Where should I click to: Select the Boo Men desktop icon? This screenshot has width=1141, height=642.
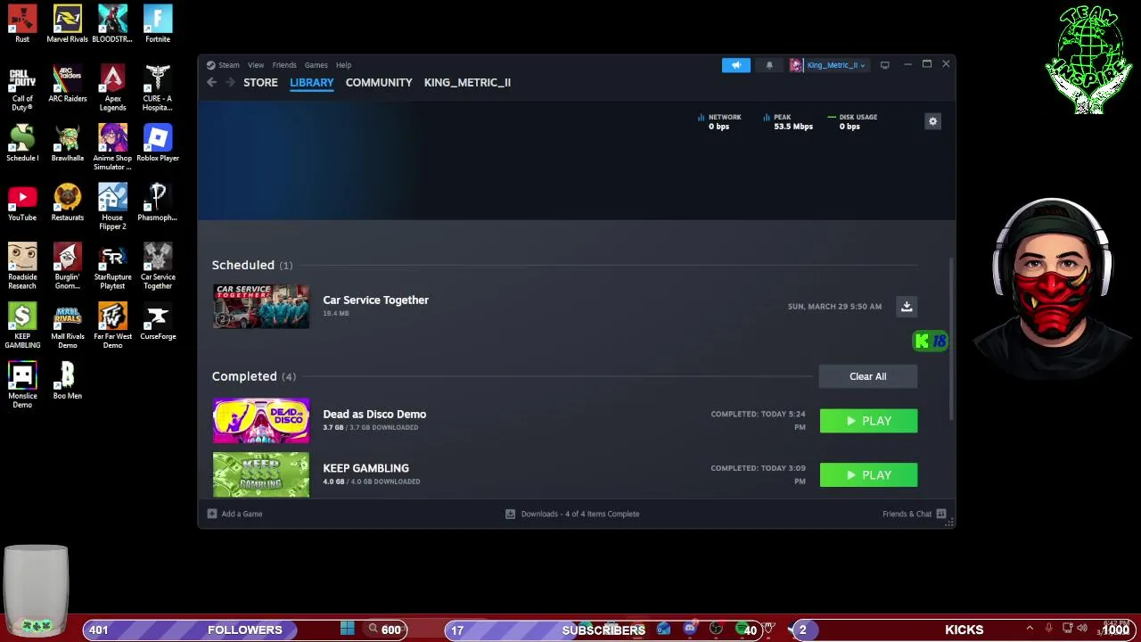(68, 381)
